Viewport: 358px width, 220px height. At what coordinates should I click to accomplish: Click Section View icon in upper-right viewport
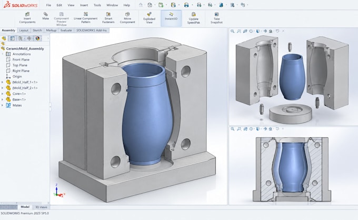[245, 31]
